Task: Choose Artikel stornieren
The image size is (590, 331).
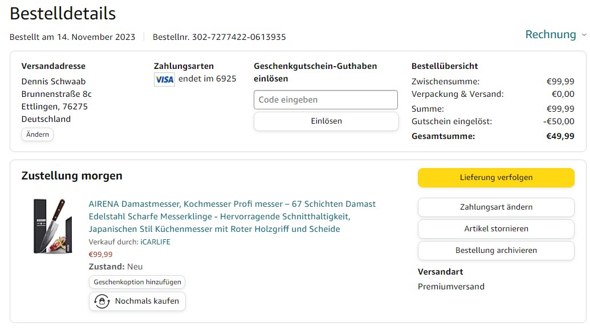Action: pos(496,229)
